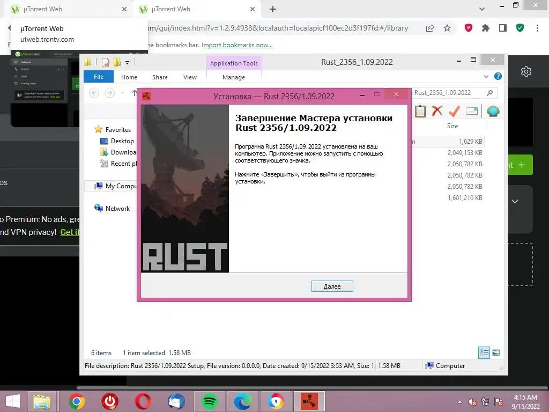Open the Windows Start button
This screenshot has width=549, height=412.
pos(13,401)
